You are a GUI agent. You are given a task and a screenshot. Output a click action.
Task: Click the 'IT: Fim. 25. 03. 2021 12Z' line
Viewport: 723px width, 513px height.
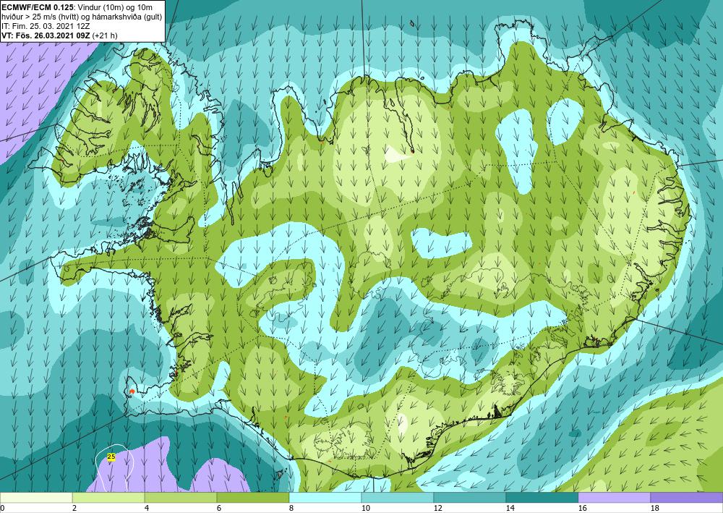(46, 26)
